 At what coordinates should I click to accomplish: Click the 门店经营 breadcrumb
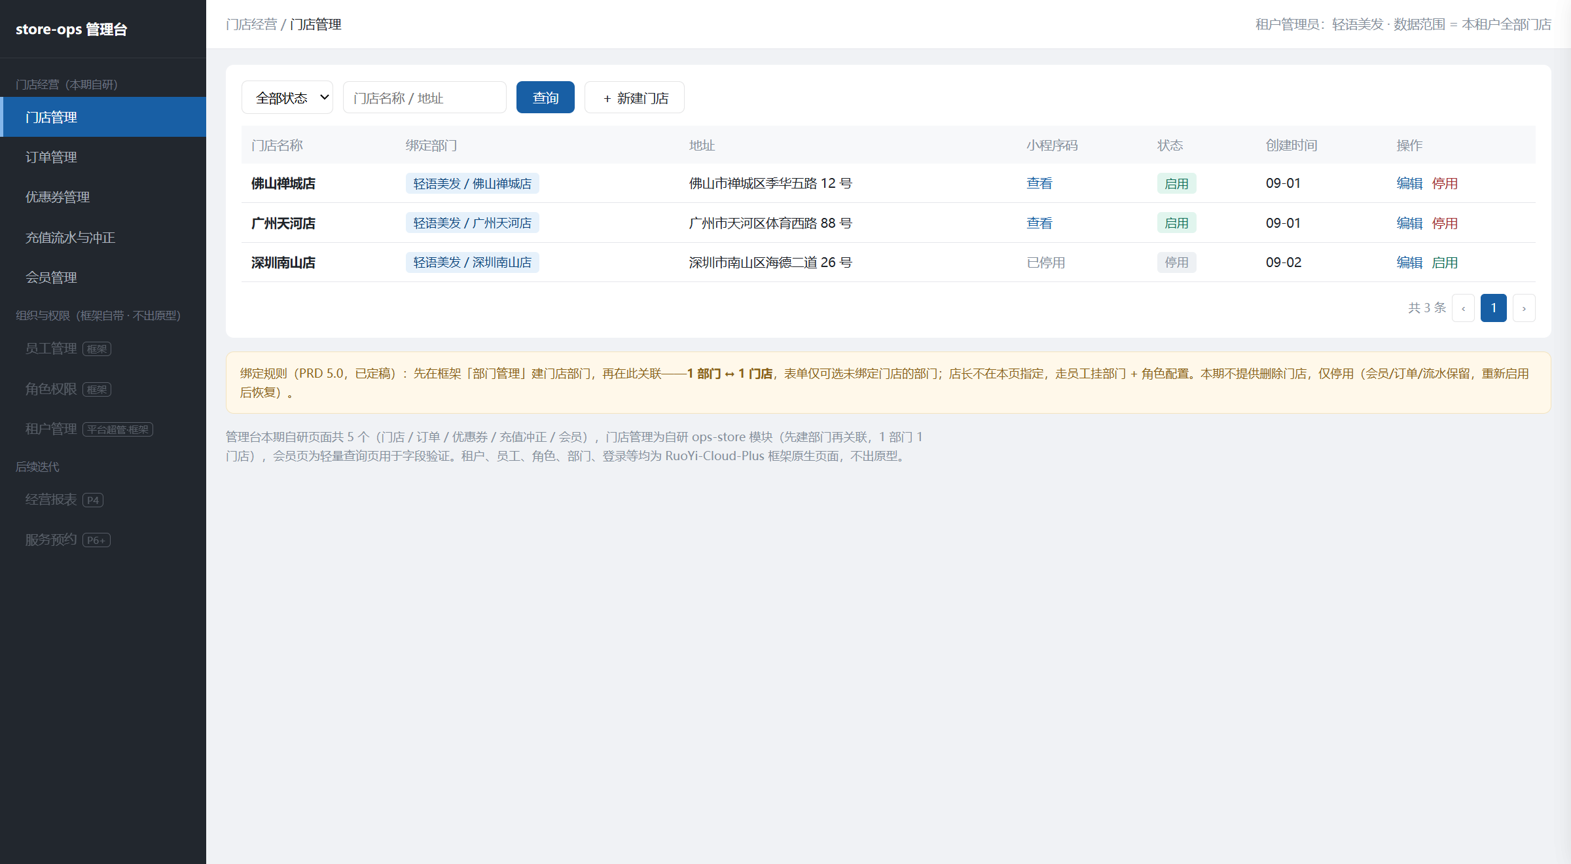click(251, 24)
